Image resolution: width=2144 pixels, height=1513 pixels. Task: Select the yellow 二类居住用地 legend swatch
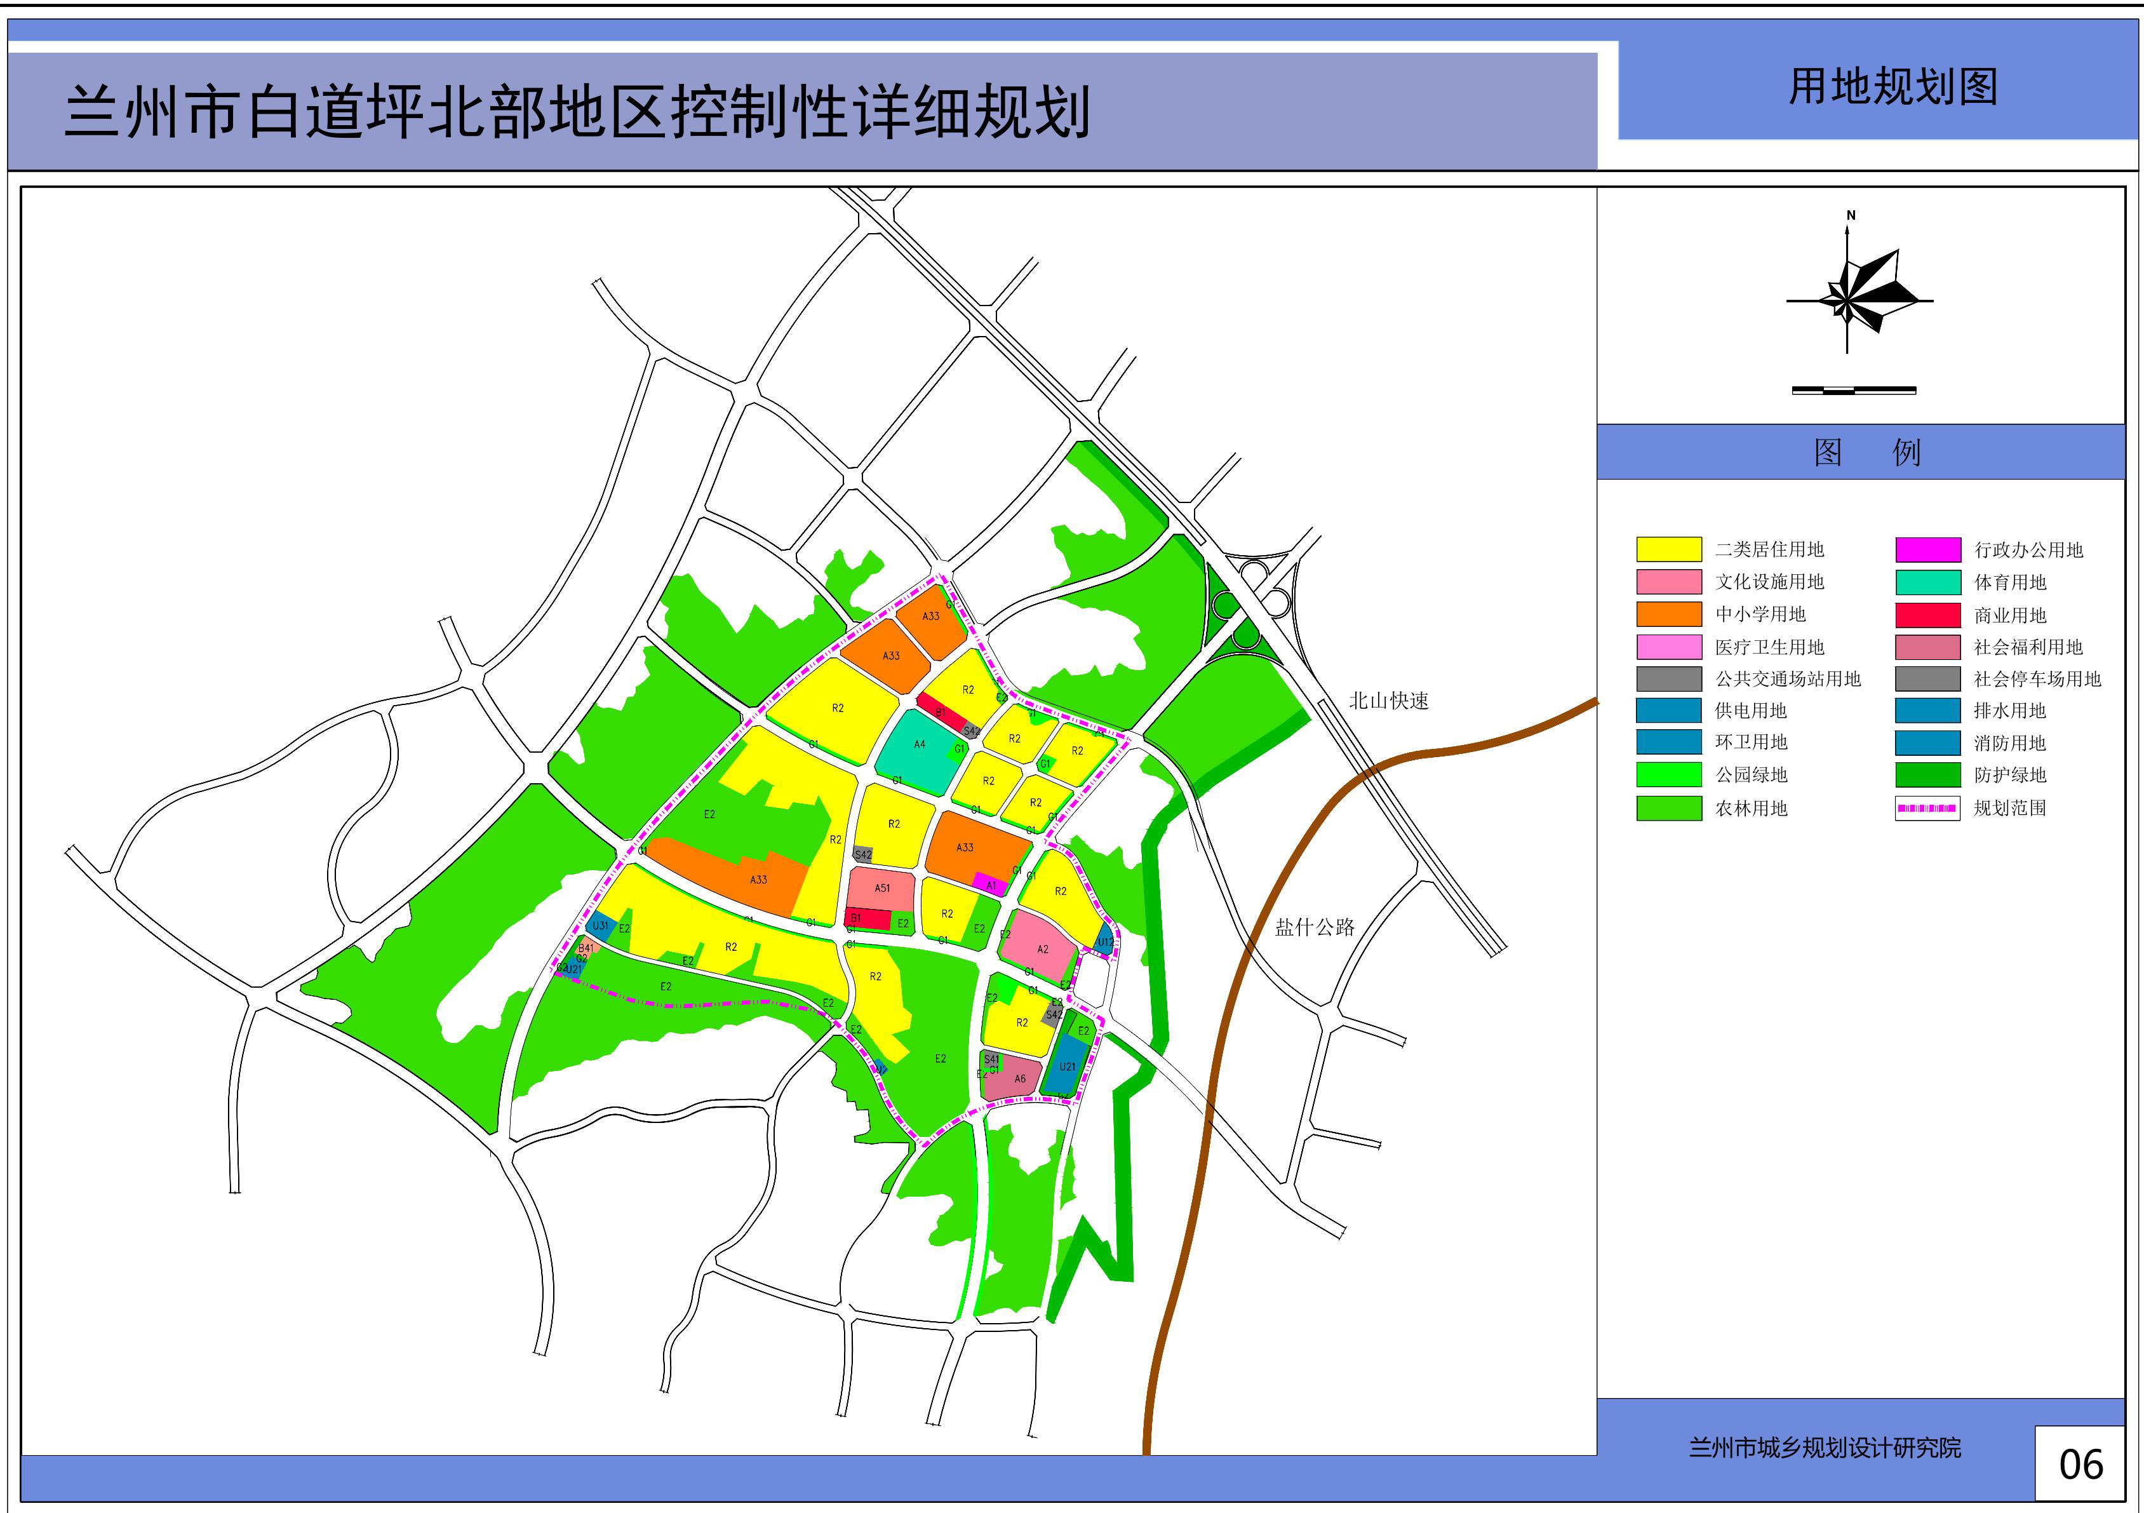pos(1669,549)
